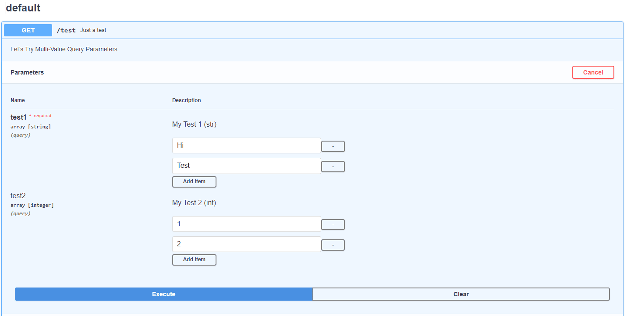Select the test2 input containing '2'
Screen dimensions: 627x316
[x=246, y=244]
